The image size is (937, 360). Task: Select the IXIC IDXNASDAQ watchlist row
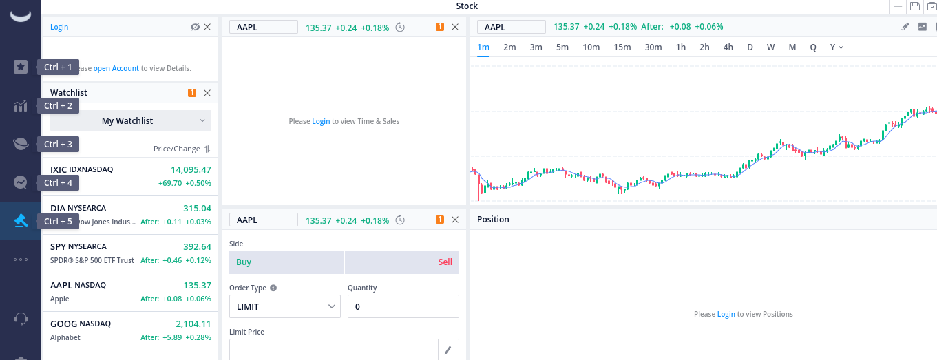(x=131, y=176)
